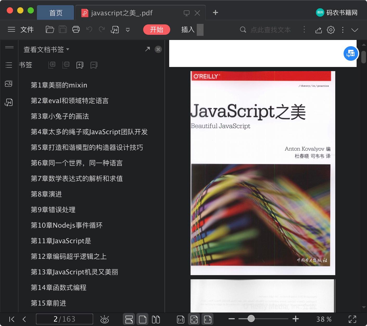The height and width of the screenshot is (326, 367).
Task: Set zoom to actual size 1:1
Action: pos(181,320)
